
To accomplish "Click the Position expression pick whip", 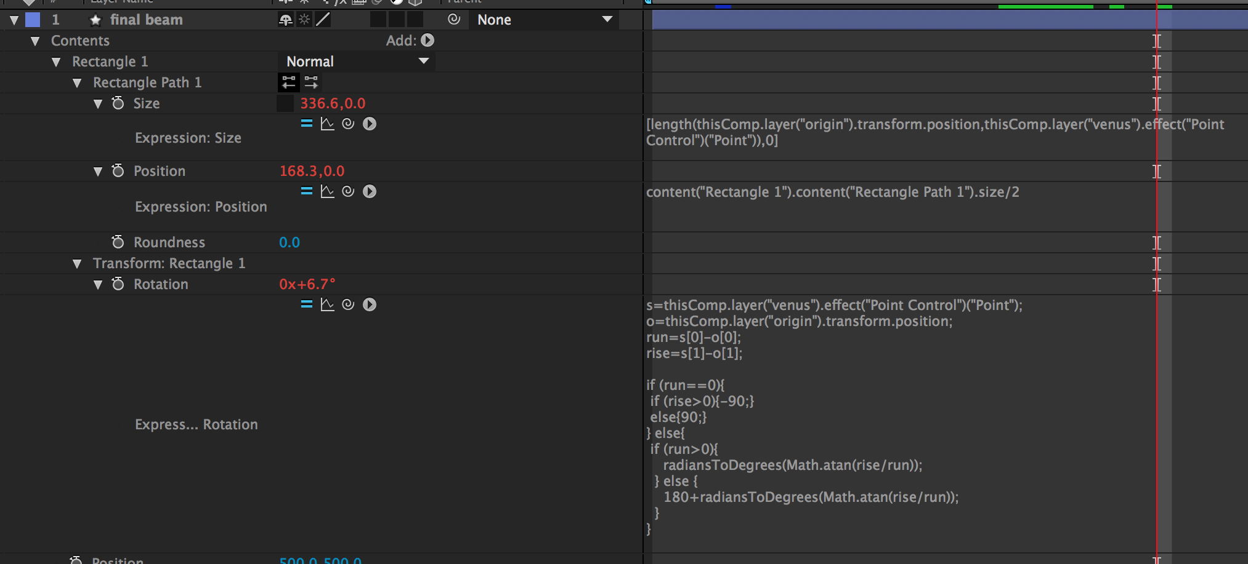I will (x=348, y=191).
